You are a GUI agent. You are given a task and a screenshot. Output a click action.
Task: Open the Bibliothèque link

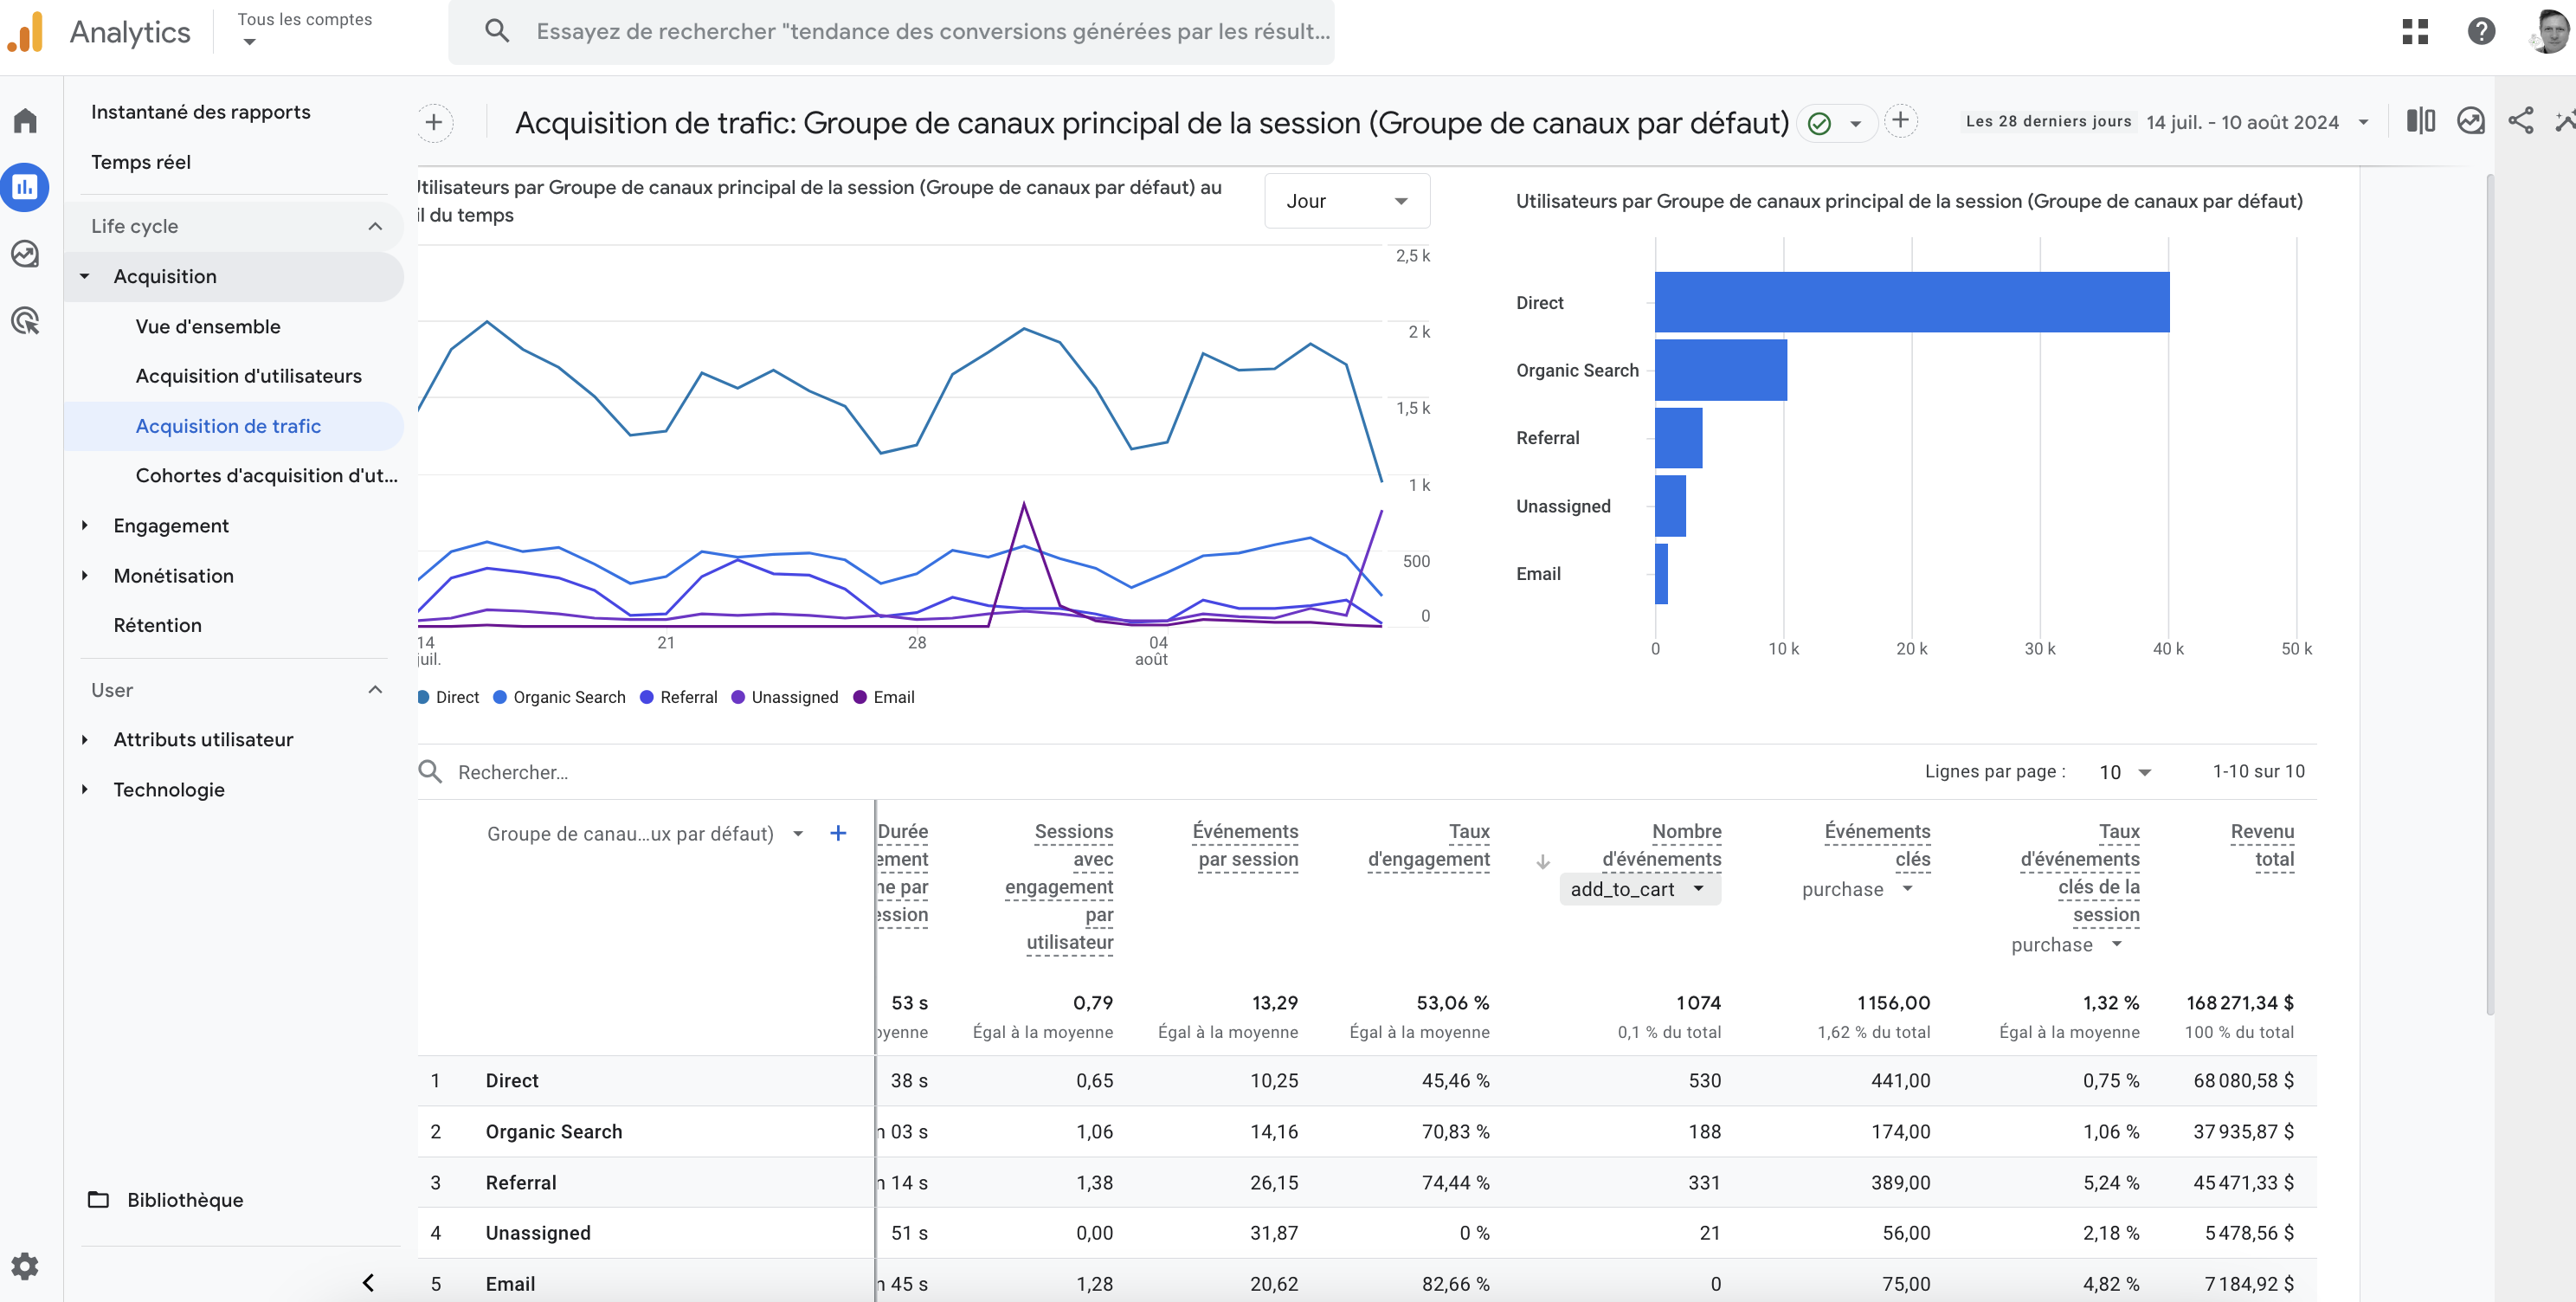pos(185,1199)
